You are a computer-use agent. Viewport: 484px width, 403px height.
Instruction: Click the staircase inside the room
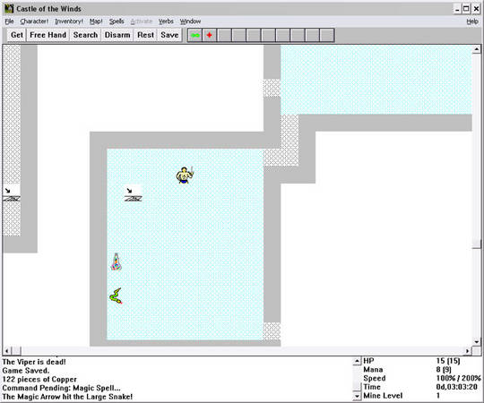coord(134,193)
